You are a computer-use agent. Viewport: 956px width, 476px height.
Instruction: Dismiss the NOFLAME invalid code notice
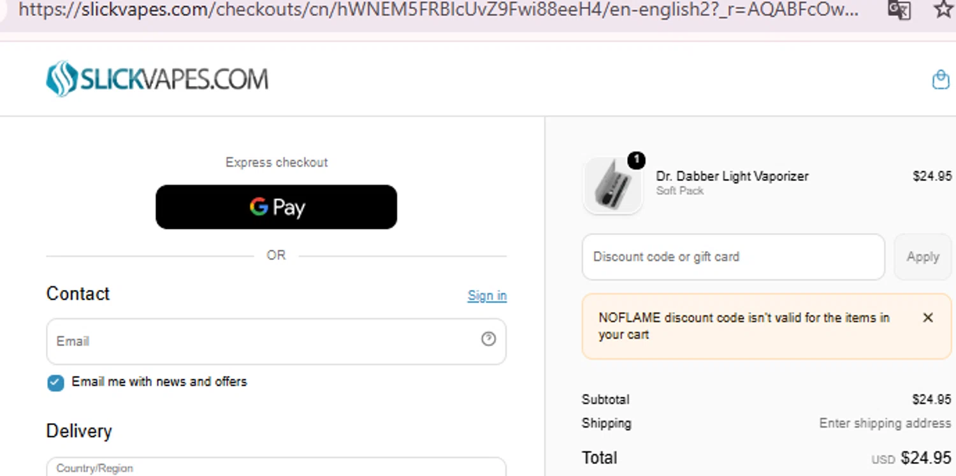(x=928, y=317)
